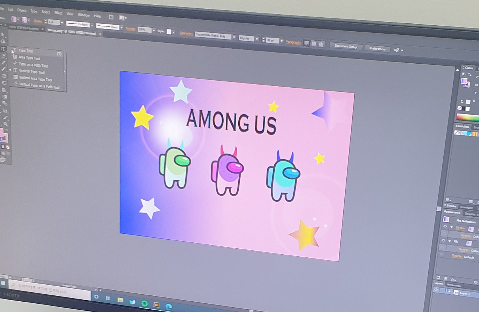The image size is (479, 312).
Task: Toggle visibility of Stroke in Appearance panel
Action: click(445, 227)
